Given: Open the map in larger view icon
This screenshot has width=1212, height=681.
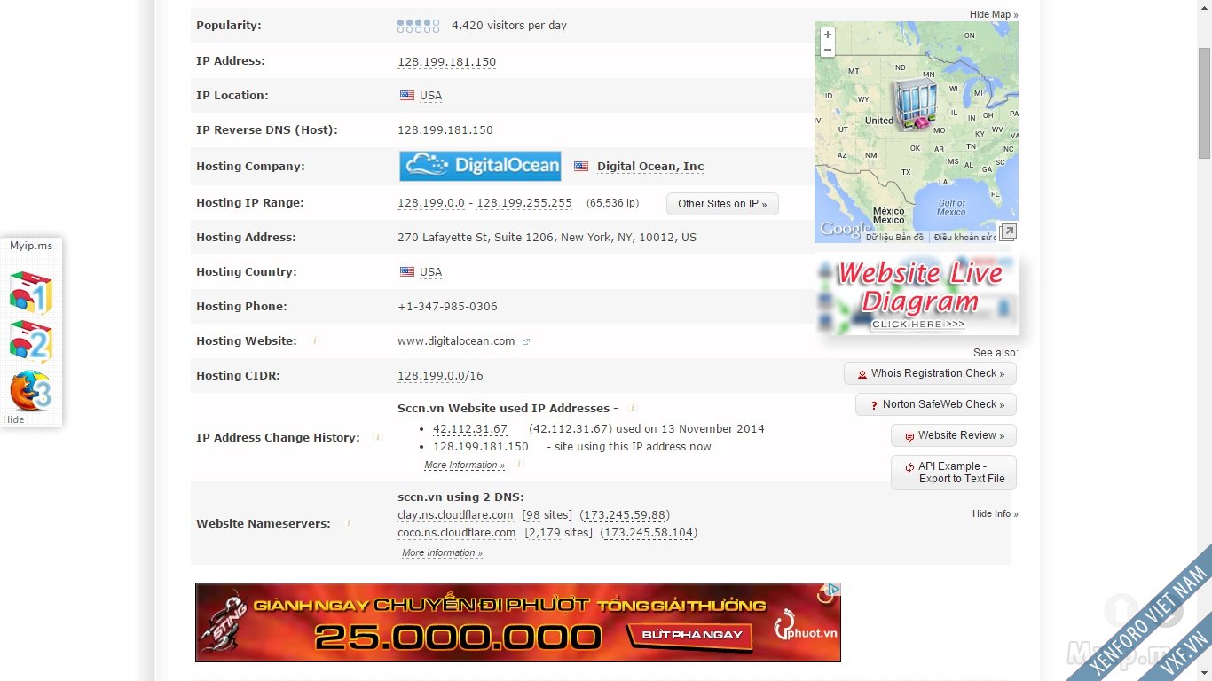Looking at the screenshot, I should pos(1007,232).
